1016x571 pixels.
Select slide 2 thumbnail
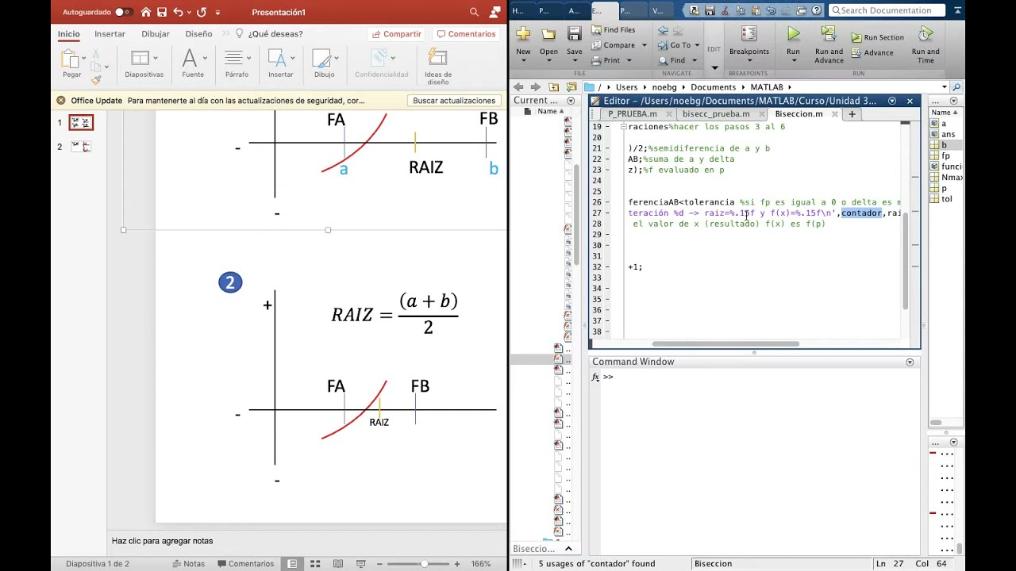pyautogui.click(x=81, y=147)
